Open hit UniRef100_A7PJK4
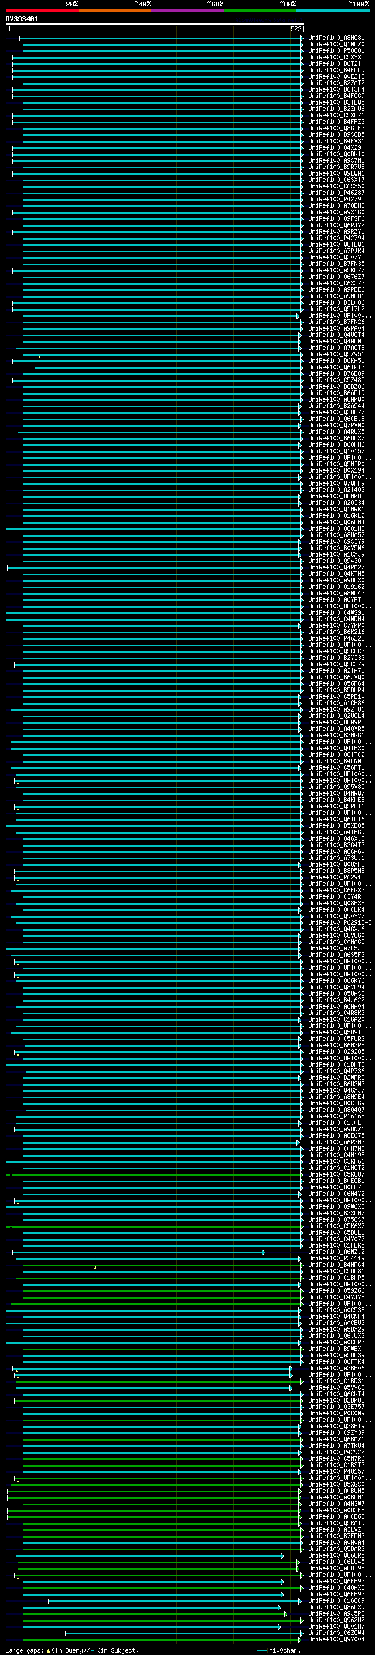The height and width of the screenshot is (1655, 375). click(336, 251)
